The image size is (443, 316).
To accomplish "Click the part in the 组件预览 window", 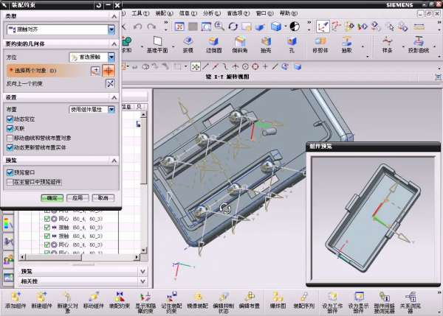I will (x=373, y=217).
